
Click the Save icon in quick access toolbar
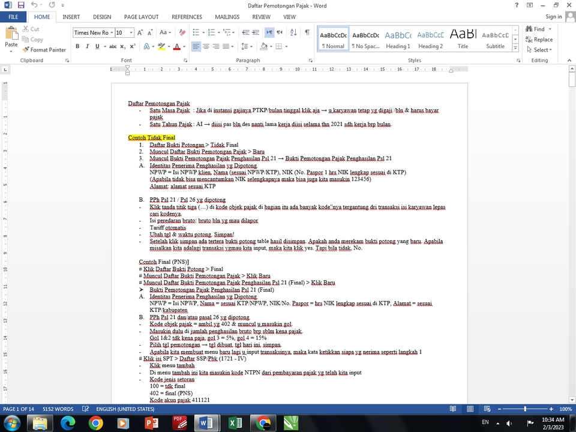[21, 5]
